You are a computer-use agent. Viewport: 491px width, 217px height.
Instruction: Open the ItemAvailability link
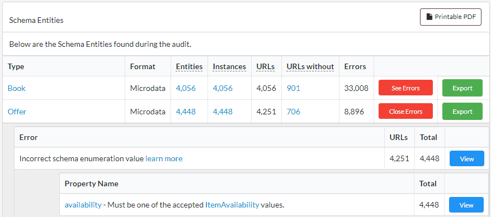click(x=232, y=205)
